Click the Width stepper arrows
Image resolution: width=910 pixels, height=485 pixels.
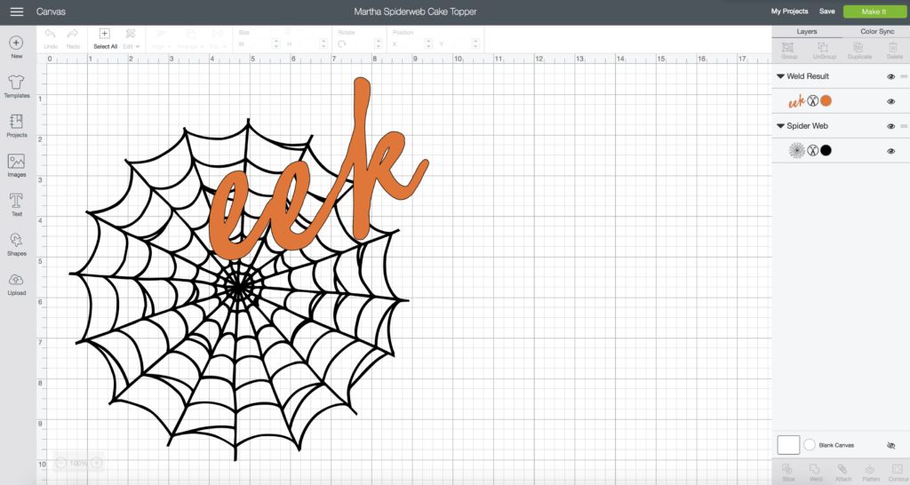(x=276, y=44)
